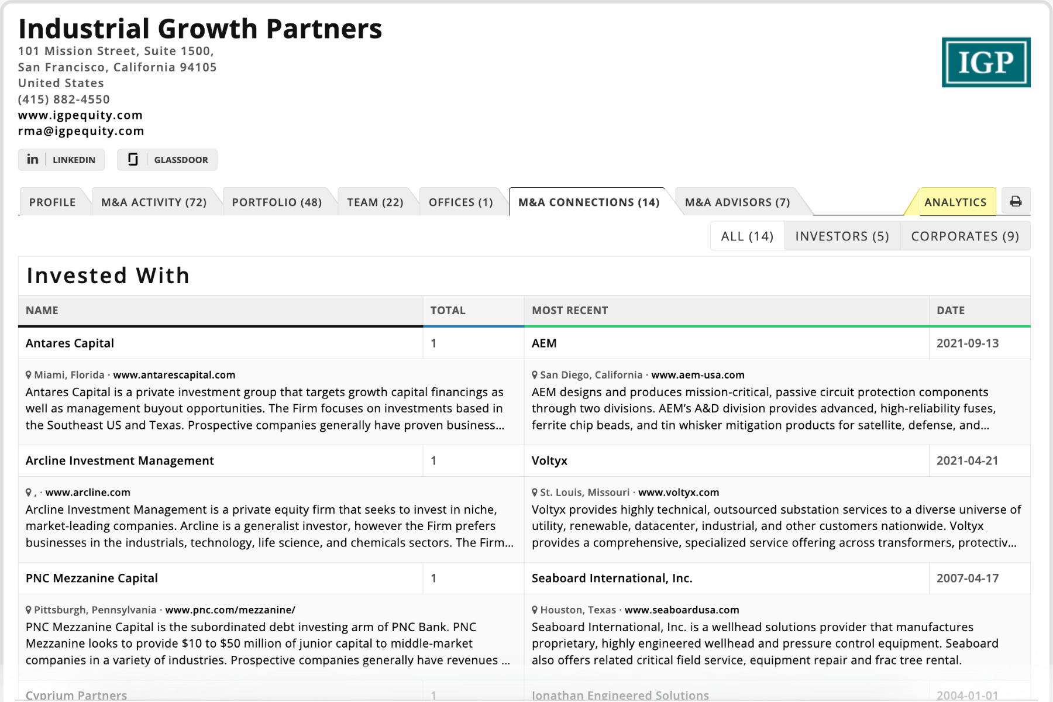Click the IGP company logo
This screenshot has width=1053, height=702.
point(986,63)
